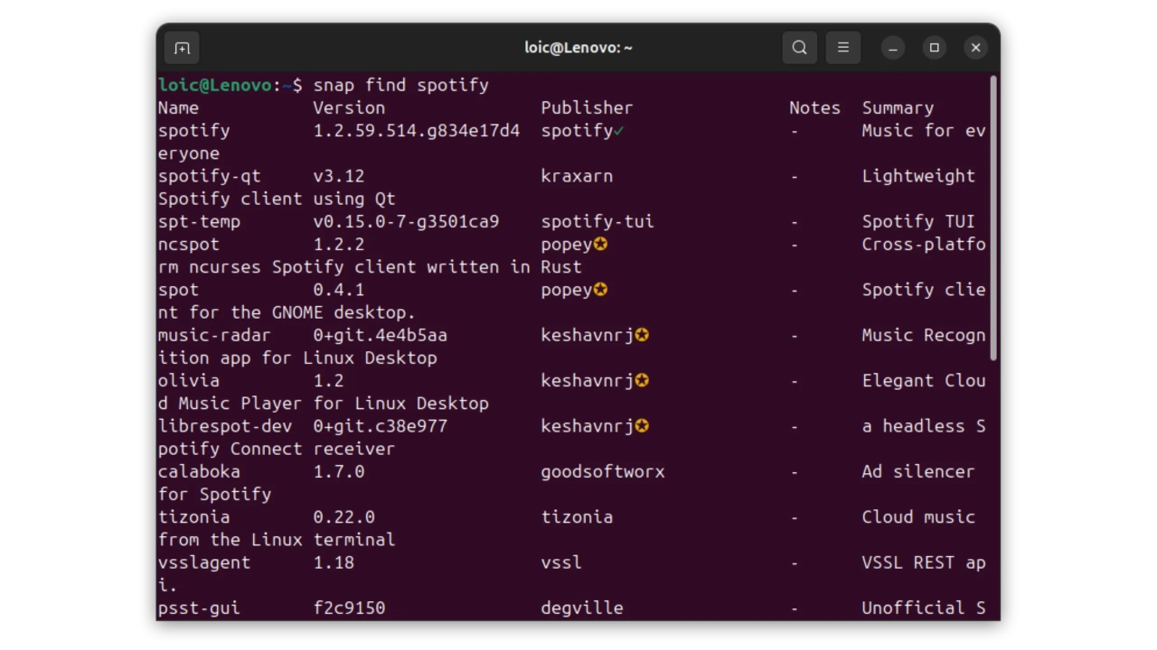Viewport: 1157px width, 650px height.
Task: Click publisher 'vssl'
Action: pyautogui.click(x=561, y=562)
